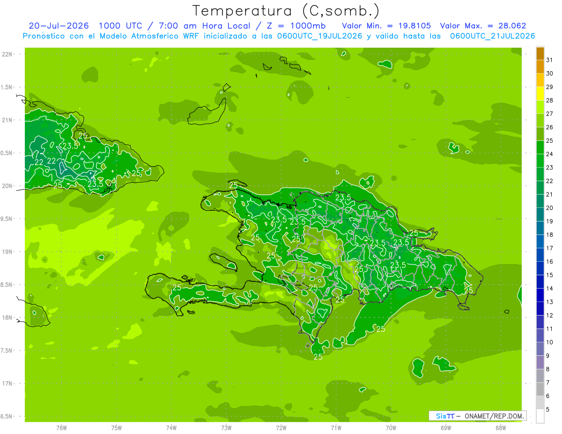The height and width of the screenshot is (434, 562).
Task: Click the 68W longitude axis label
Action: tap(501, 428)
